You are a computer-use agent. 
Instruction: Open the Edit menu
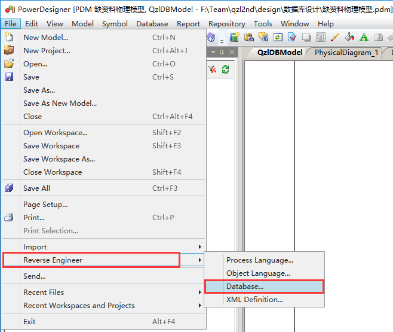(x=32, y=23)
